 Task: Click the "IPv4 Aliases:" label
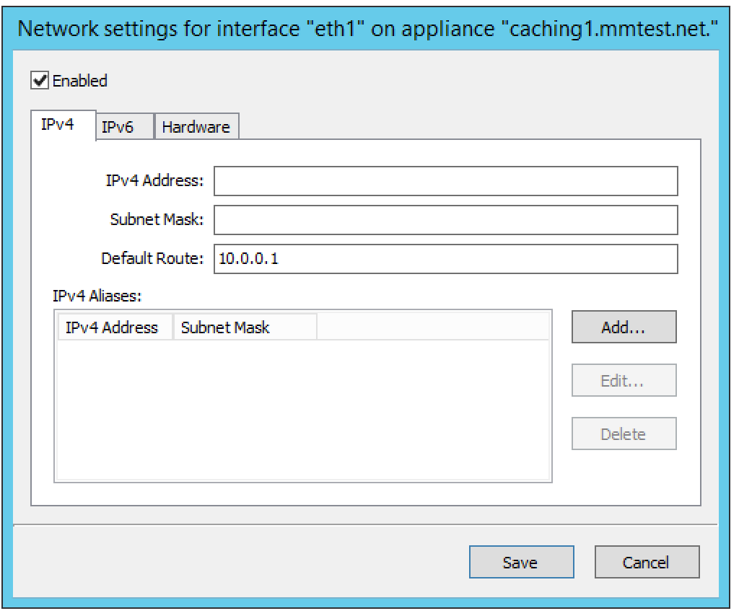(87, 295)
